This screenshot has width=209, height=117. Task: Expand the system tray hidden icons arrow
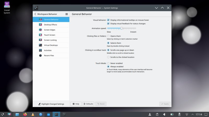pyautogui.click(x=193, y=114)
